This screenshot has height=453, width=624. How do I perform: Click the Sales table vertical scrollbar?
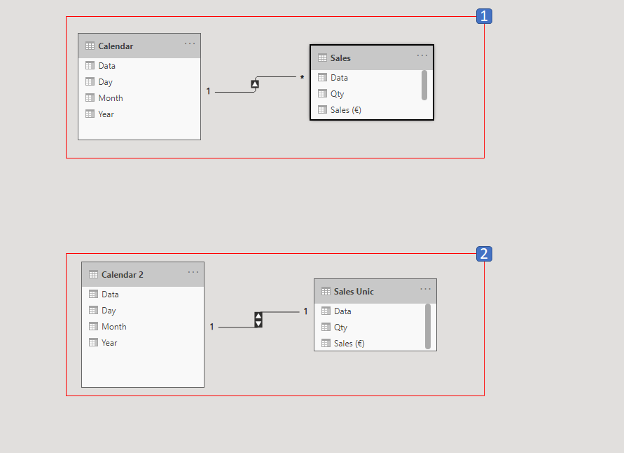tap(424, 86)
